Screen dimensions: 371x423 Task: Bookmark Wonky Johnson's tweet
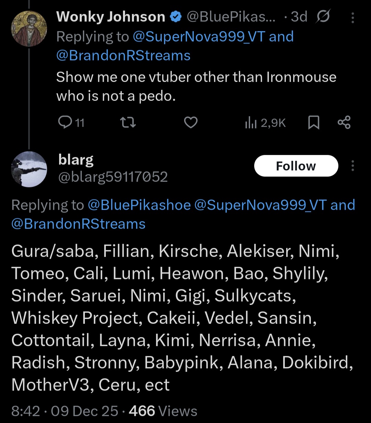tap(313, 122)
